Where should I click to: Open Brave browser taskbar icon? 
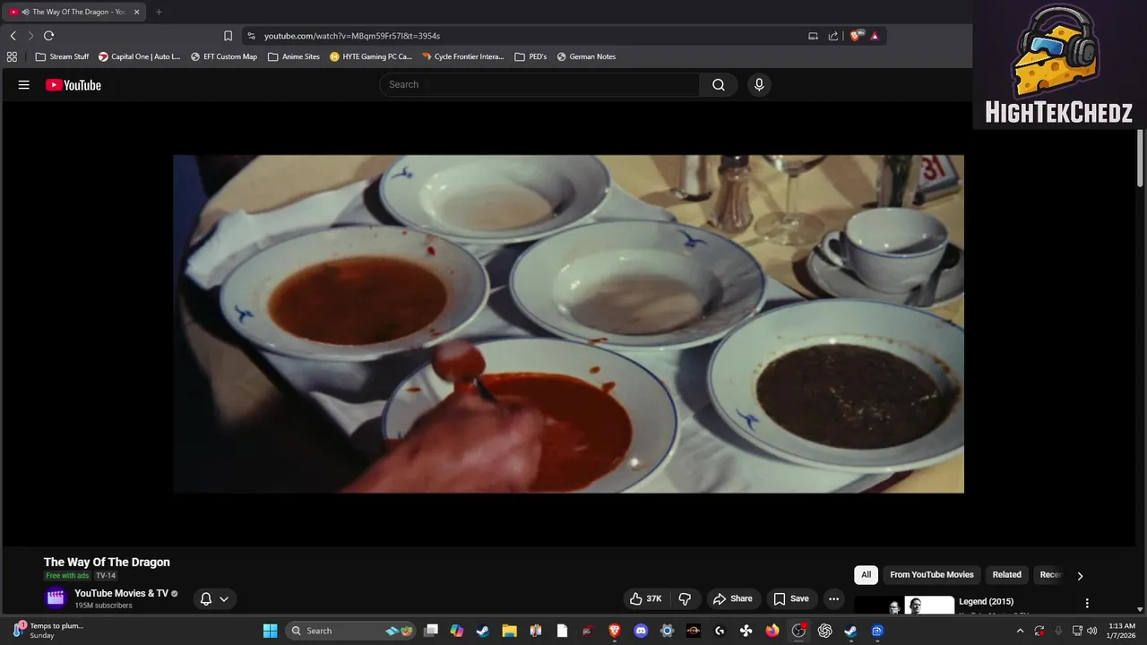[615, 631]
